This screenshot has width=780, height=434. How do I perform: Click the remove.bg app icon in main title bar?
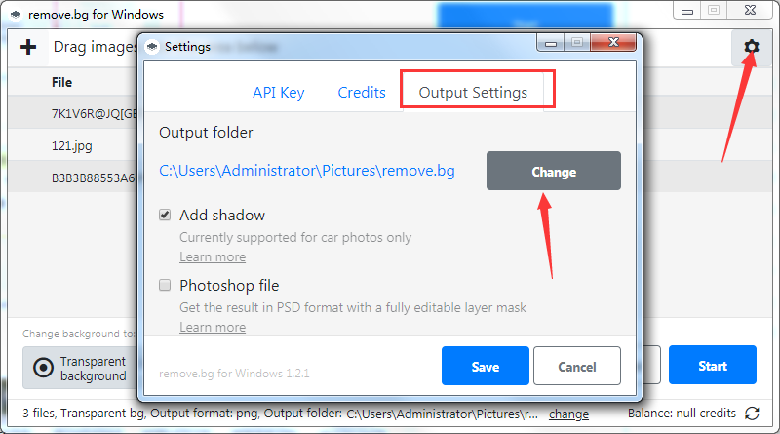16,15
